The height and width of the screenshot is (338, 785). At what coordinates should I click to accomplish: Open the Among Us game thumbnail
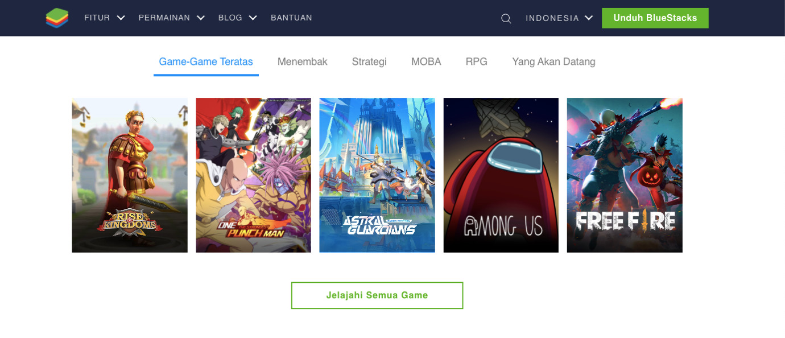tap(501, 175)
